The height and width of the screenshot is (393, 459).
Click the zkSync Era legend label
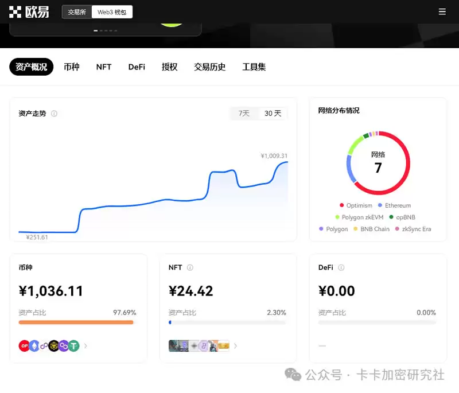click(x=416, y=229)
